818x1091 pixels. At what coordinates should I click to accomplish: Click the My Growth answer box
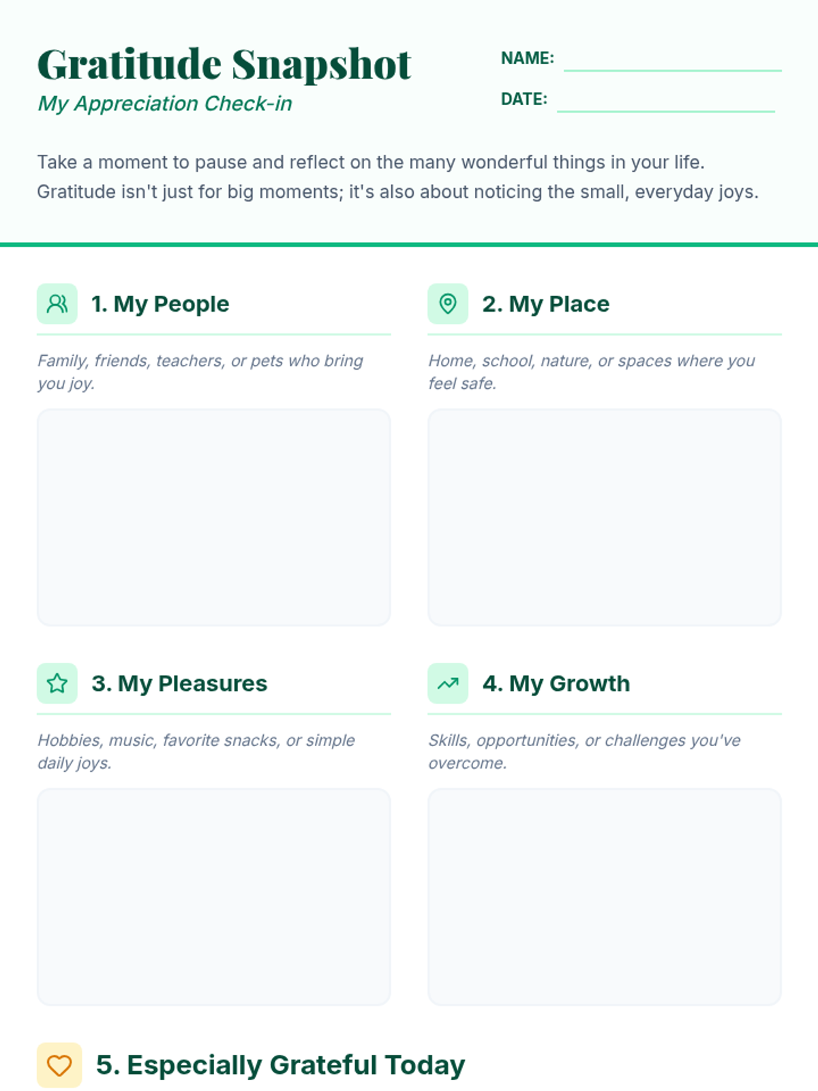click(605, 897)
